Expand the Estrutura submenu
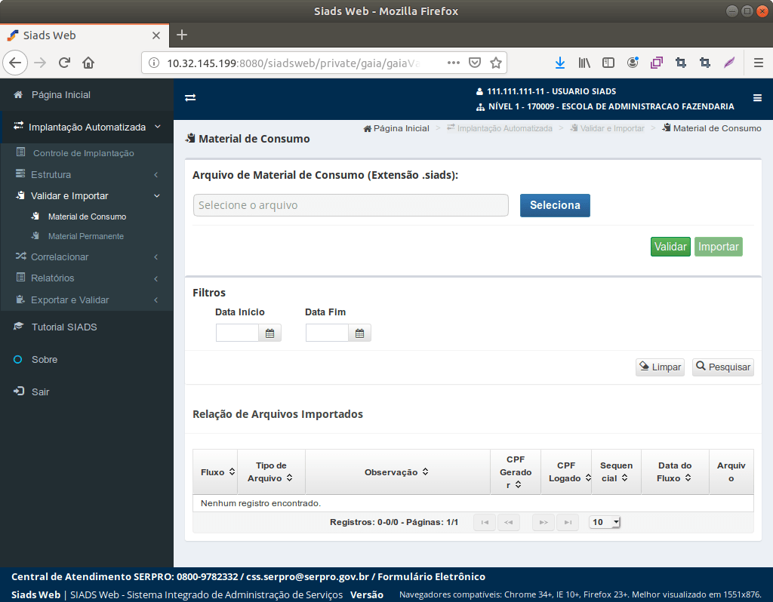Viewport: 773px width, 602px height. [87, 174]
